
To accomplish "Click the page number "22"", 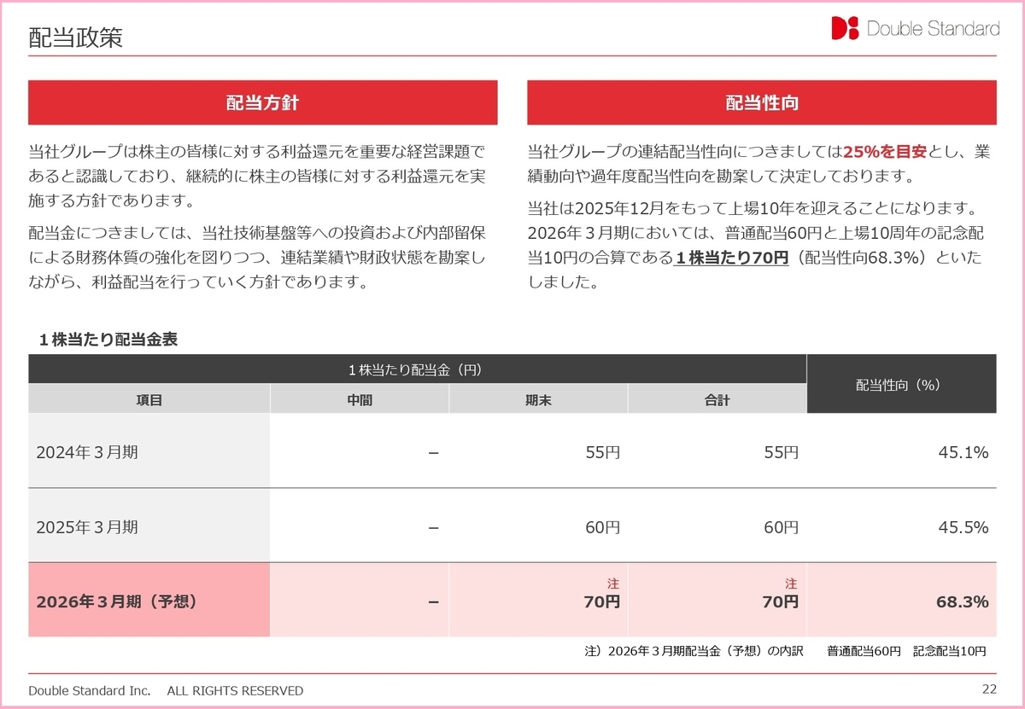I will 989,689.
